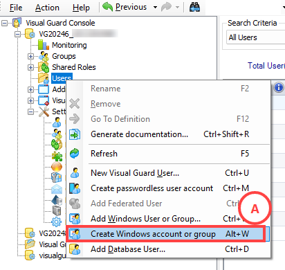285x270 pixels.
Task: Open the Previous history dropdown arrow
Action: (x=156, y=8)
